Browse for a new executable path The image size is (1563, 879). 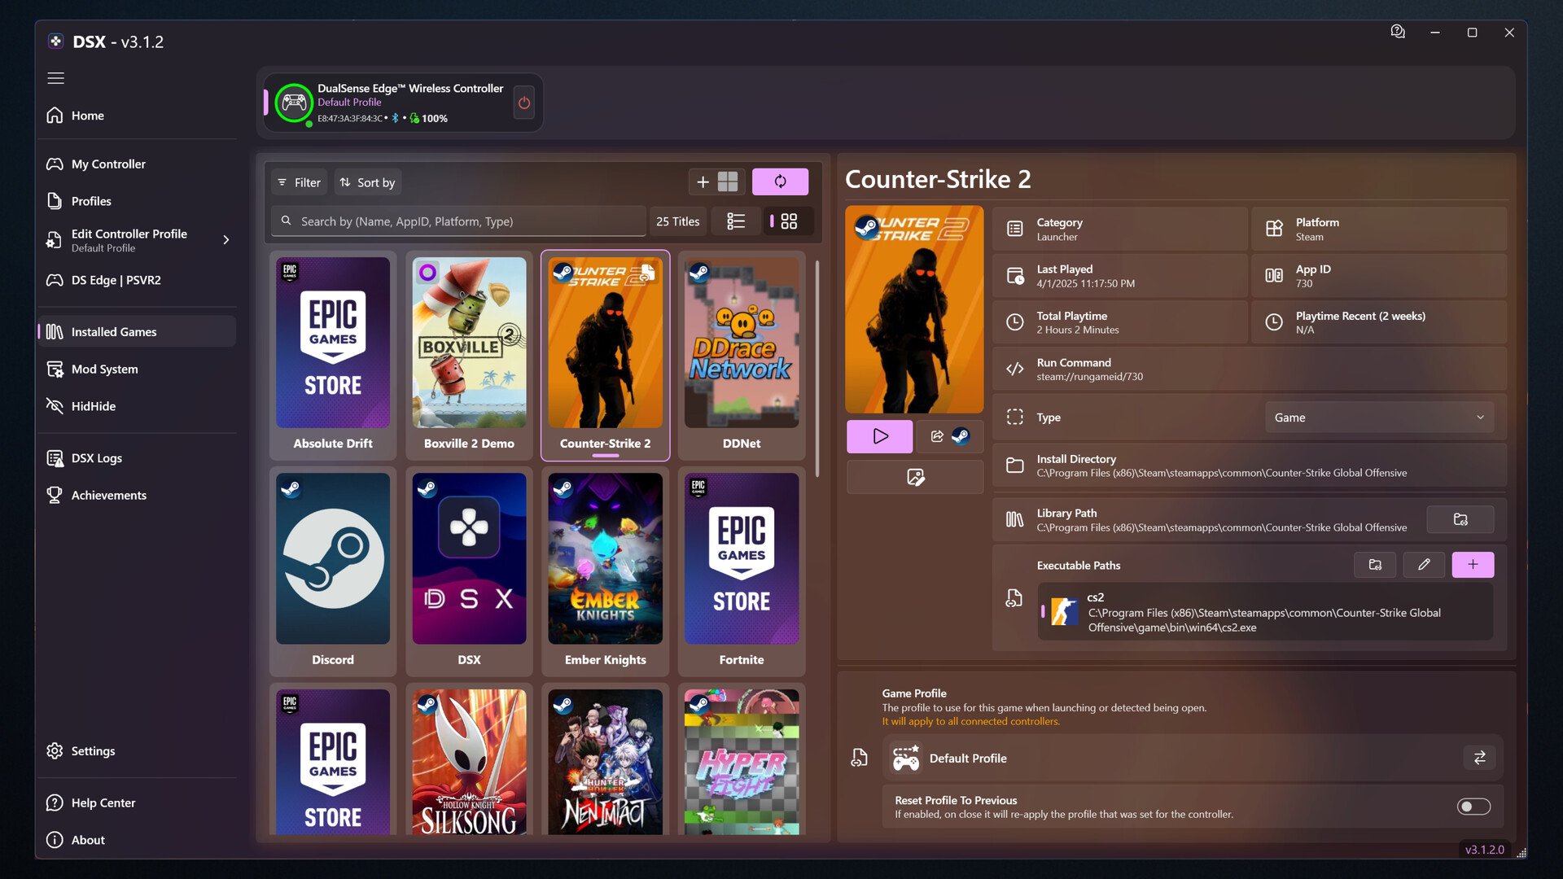click(1375, 564)
